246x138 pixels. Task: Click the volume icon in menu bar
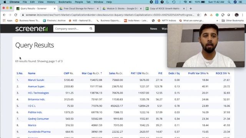coord(191,2)
